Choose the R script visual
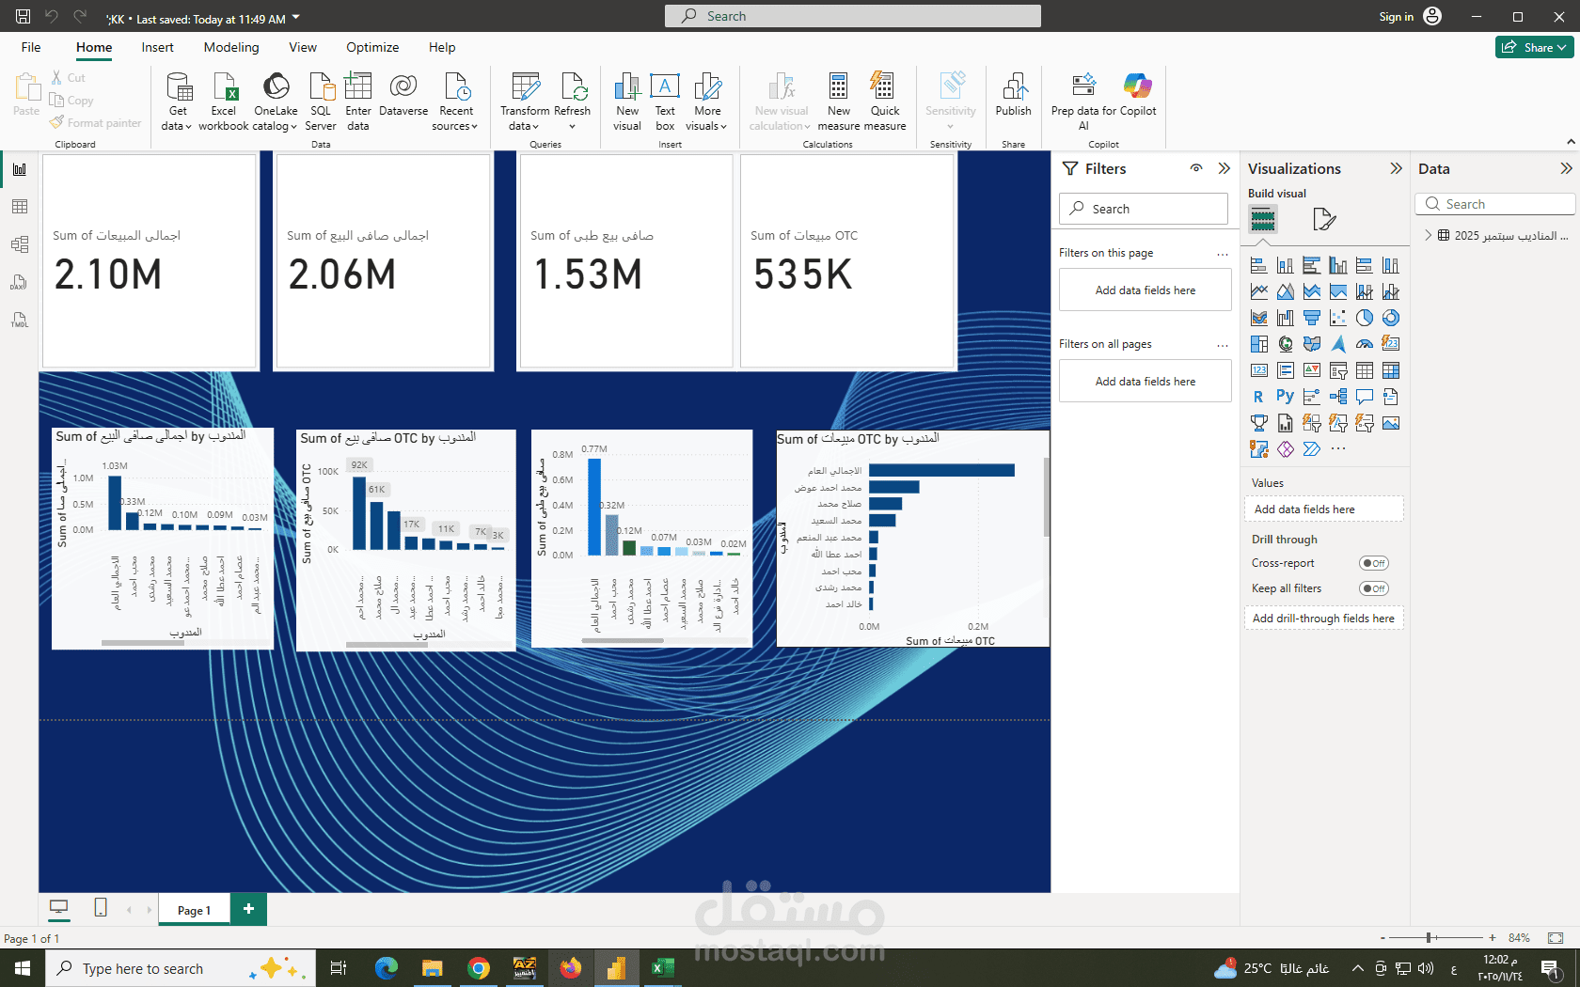The width and height of the screenshot is (1580, 987). (1258, 398)
